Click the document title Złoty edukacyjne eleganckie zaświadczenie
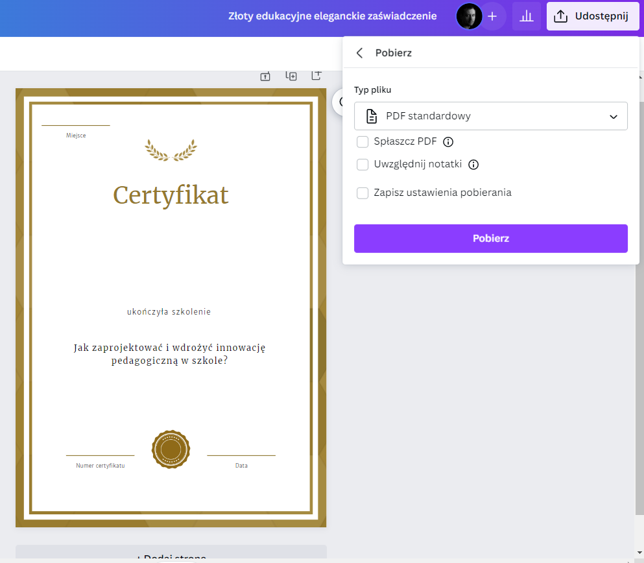This screenshot has height=563, width=644. [x=332, y=16]
